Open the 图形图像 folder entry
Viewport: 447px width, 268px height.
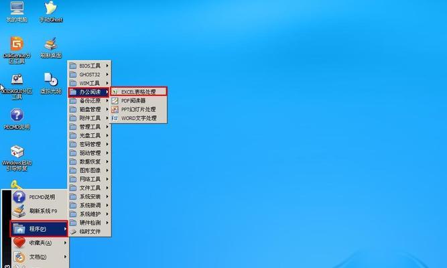pos(89,170)
